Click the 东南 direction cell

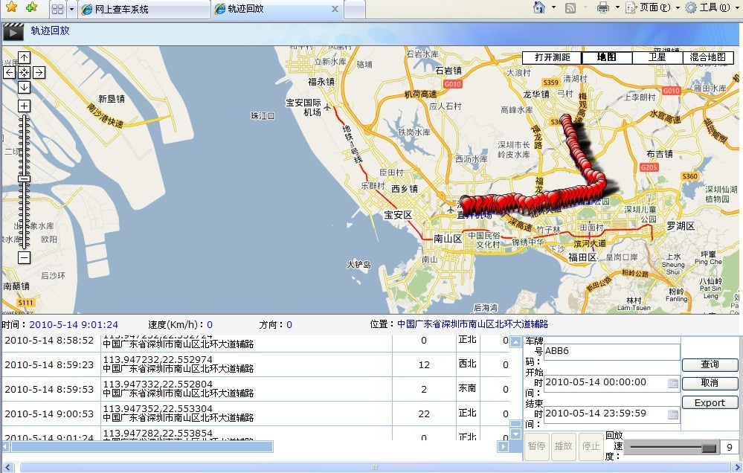pyautogui.click(x=467, y=389)
